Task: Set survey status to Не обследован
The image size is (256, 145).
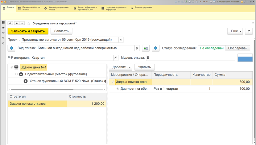Action: tap(212, 48)
